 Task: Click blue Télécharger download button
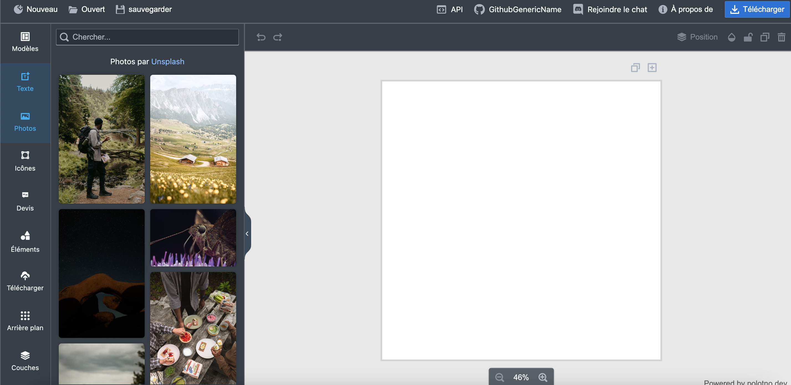(757, 9)
